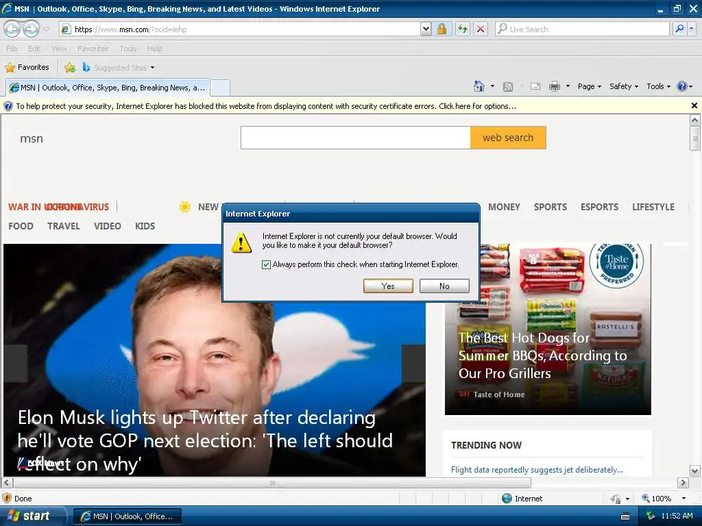Click the sun weather icon
This screenshot has height=526, width=702.
[184, 207]
